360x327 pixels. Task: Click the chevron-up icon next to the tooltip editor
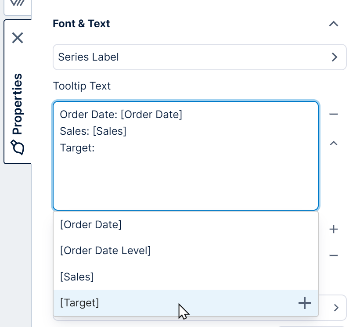point(334,143)
